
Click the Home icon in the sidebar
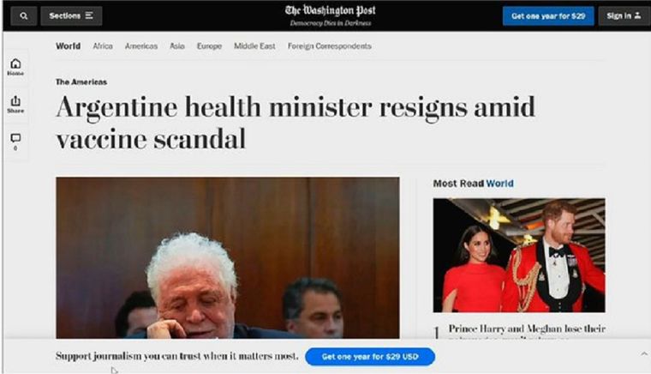[15, 67]
